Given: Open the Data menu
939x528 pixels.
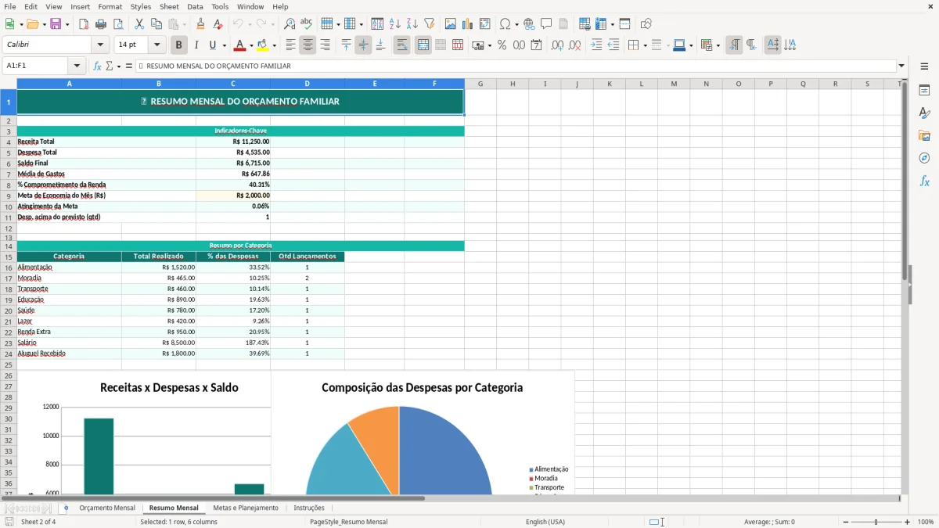Looking at the screenshot, I should [x=195, y=6].
